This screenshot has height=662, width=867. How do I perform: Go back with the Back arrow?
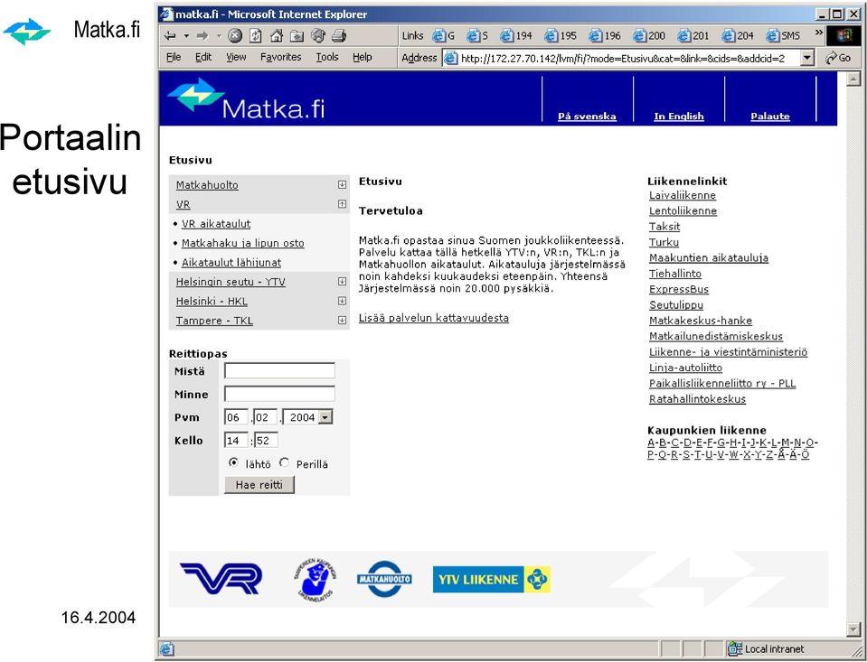pyautogui.click(x=170, y=36)
